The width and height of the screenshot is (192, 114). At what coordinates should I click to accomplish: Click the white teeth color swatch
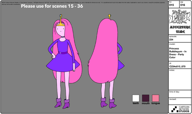tap(136, 98)
